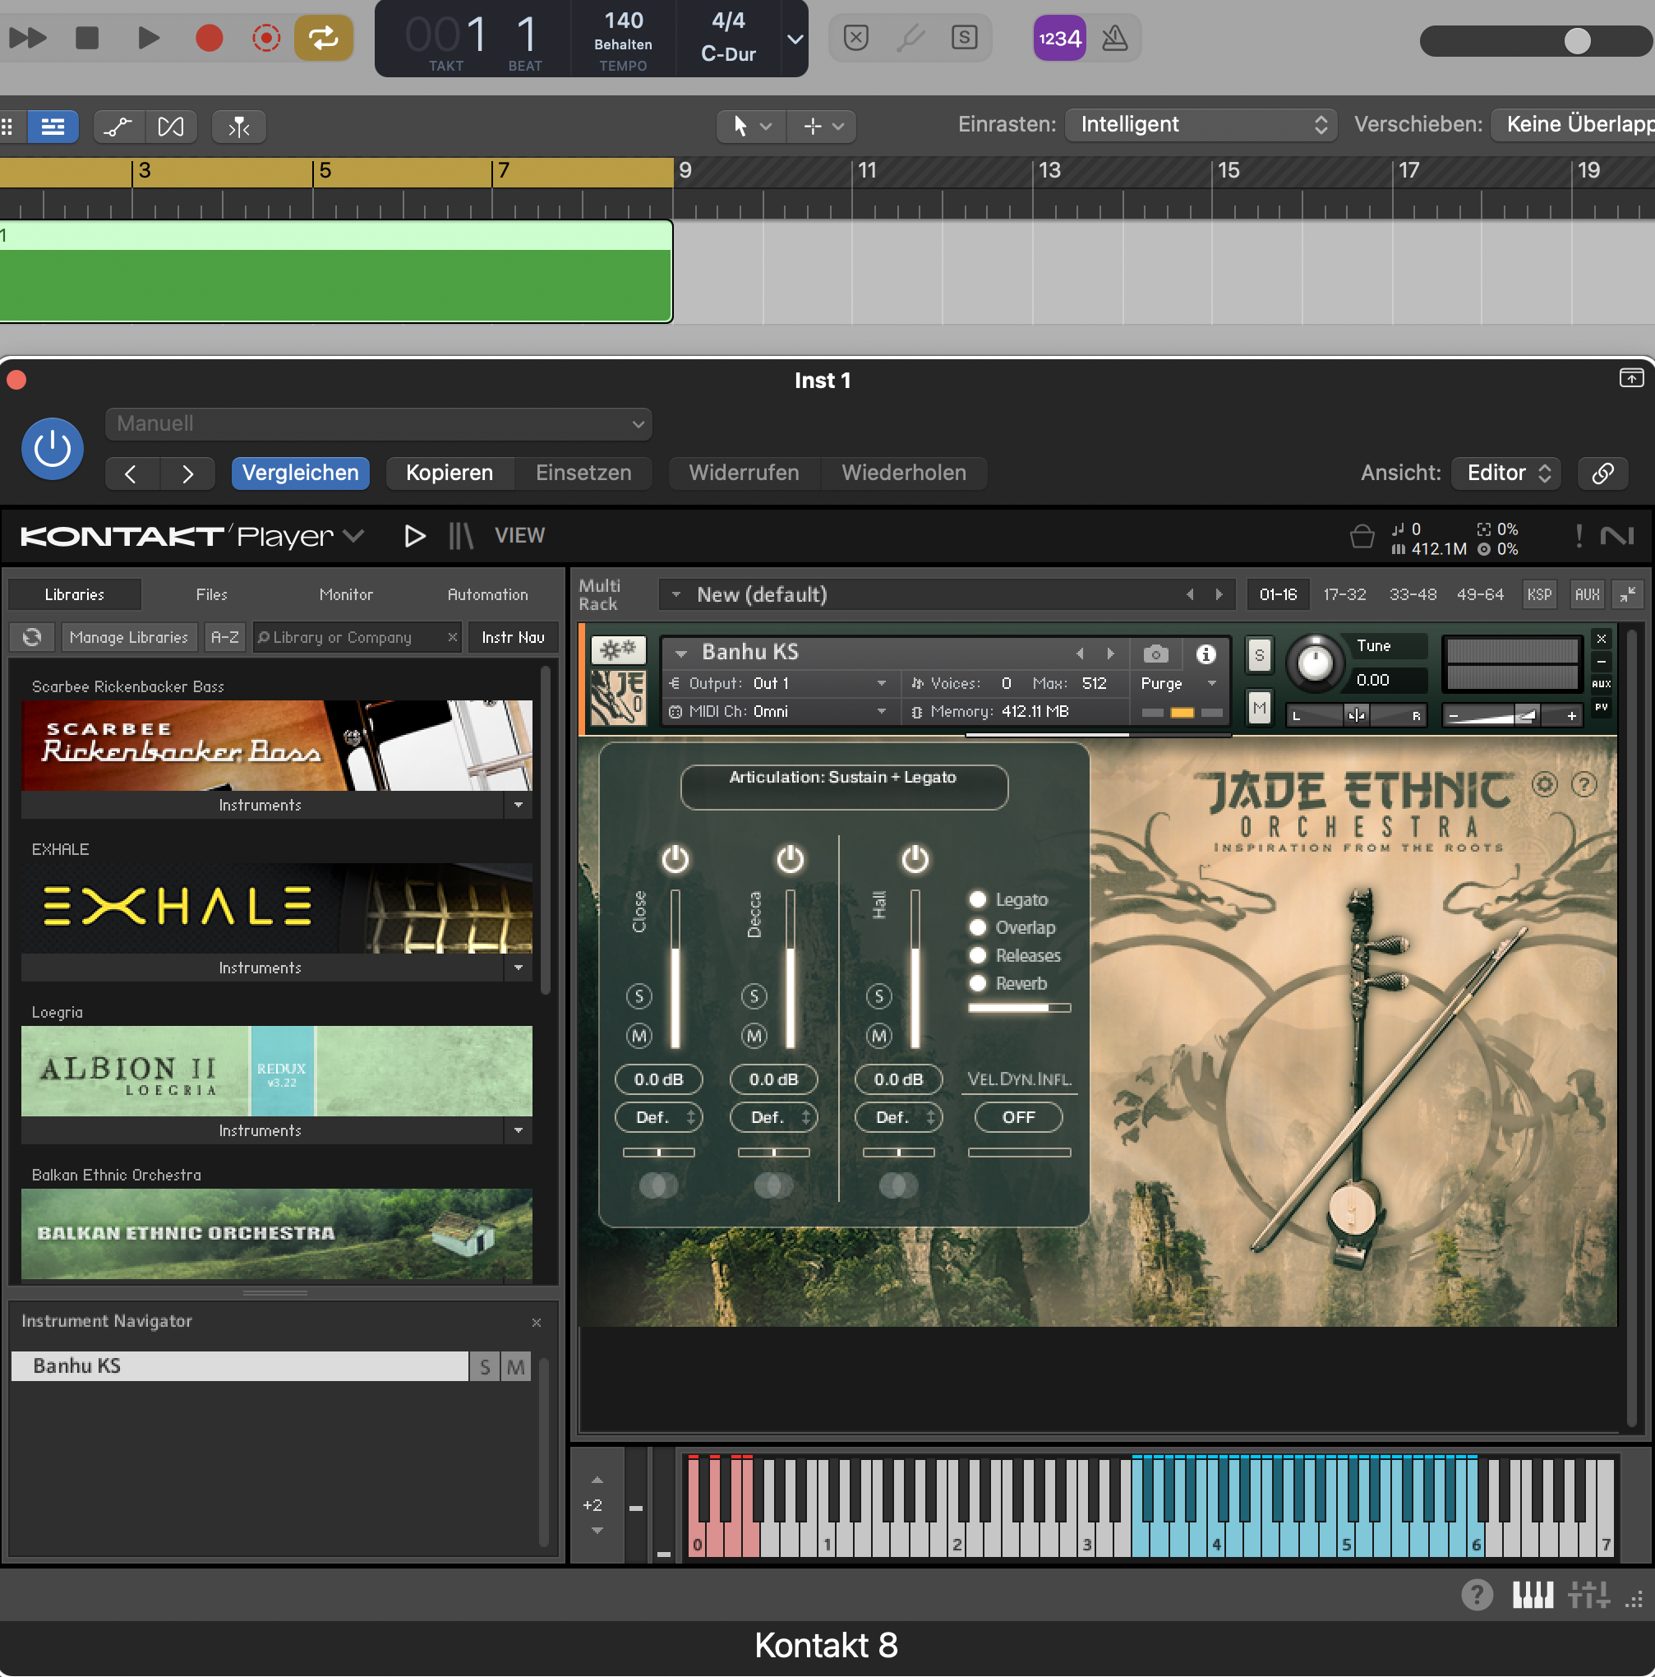The image size is (1655, 1677).
Task: Switch to the Automation tab
Action: tap(488, 595)
